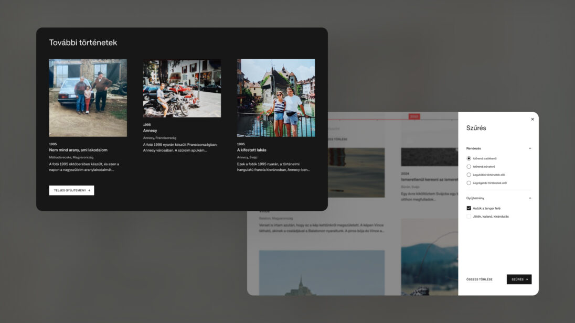Screen dimensions: 575x323
Task: Open the blue mountain photo in background page
Action: [x=430, y=257]
